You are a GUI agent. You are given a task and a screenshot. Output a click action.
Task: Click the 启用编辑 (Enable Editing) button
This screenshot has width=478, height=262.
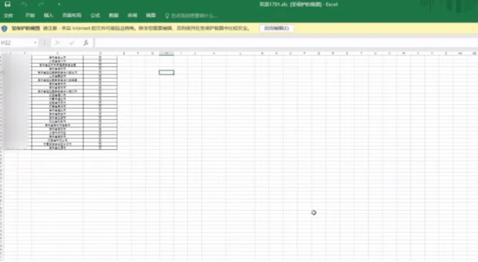277,29
